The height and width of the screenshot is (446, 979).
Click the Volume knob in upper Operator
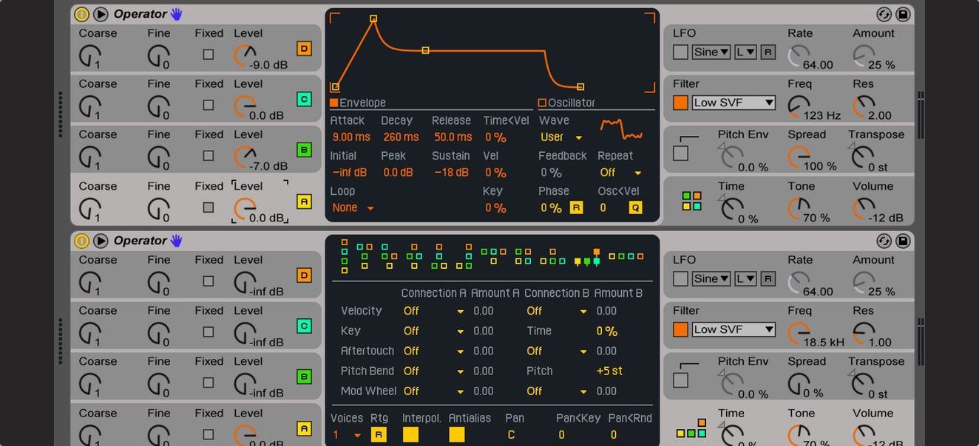864,209
